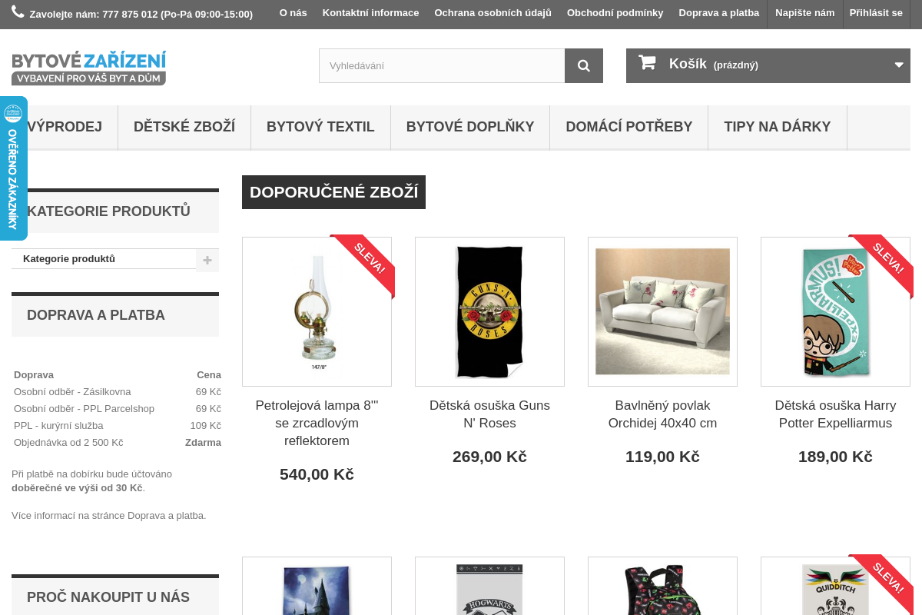The image size is (922, 615).
Task: Expand Kategorie produktů with plus button
Action: (207, 260)
